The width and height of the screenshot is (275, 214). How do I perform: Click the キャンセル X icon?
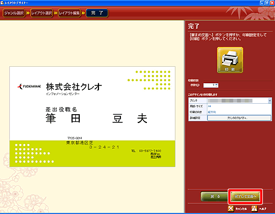pyautogui.click(x=230, y=208)
